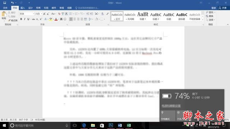This screenshot has height=129, width=230.
Task: Open the borders dropdown arrow
Action: (x=104, y=19)
